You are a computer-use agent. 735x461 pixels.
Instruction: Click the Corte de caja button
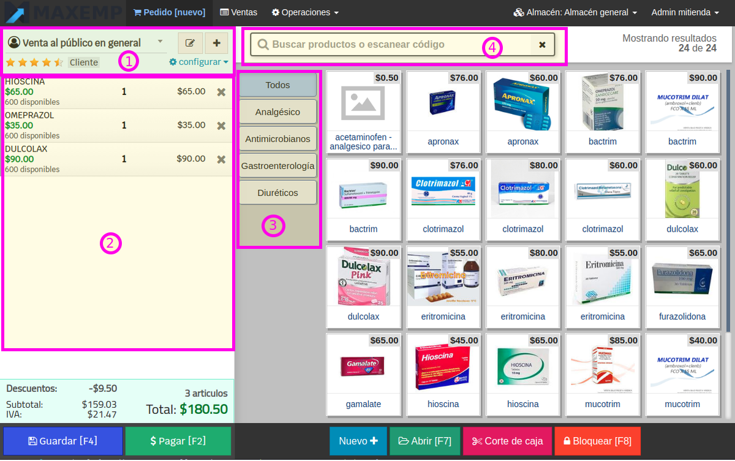coord(507,441)
